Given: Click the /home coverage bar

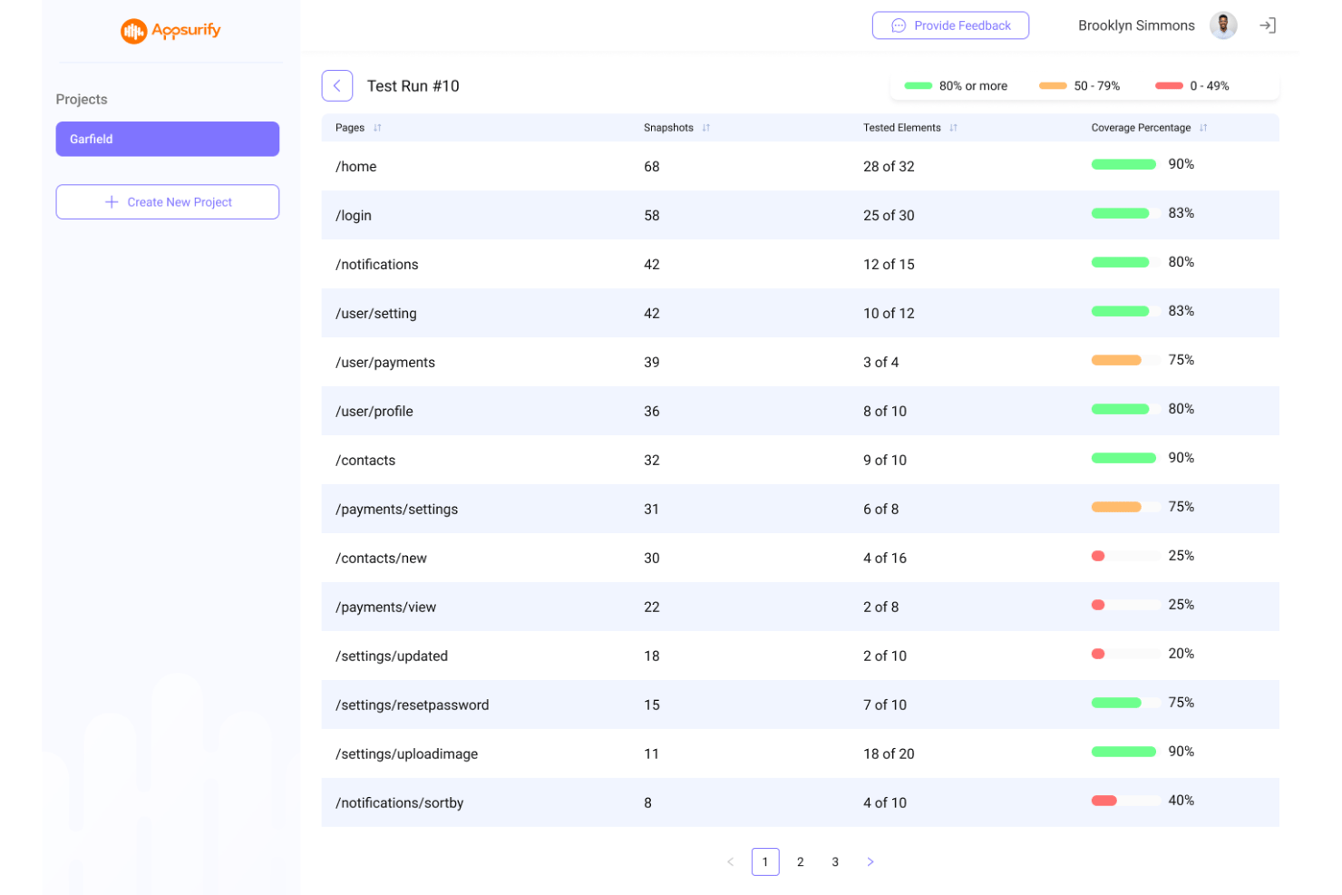Looking at the screenshot, I should coord(1125,165).
